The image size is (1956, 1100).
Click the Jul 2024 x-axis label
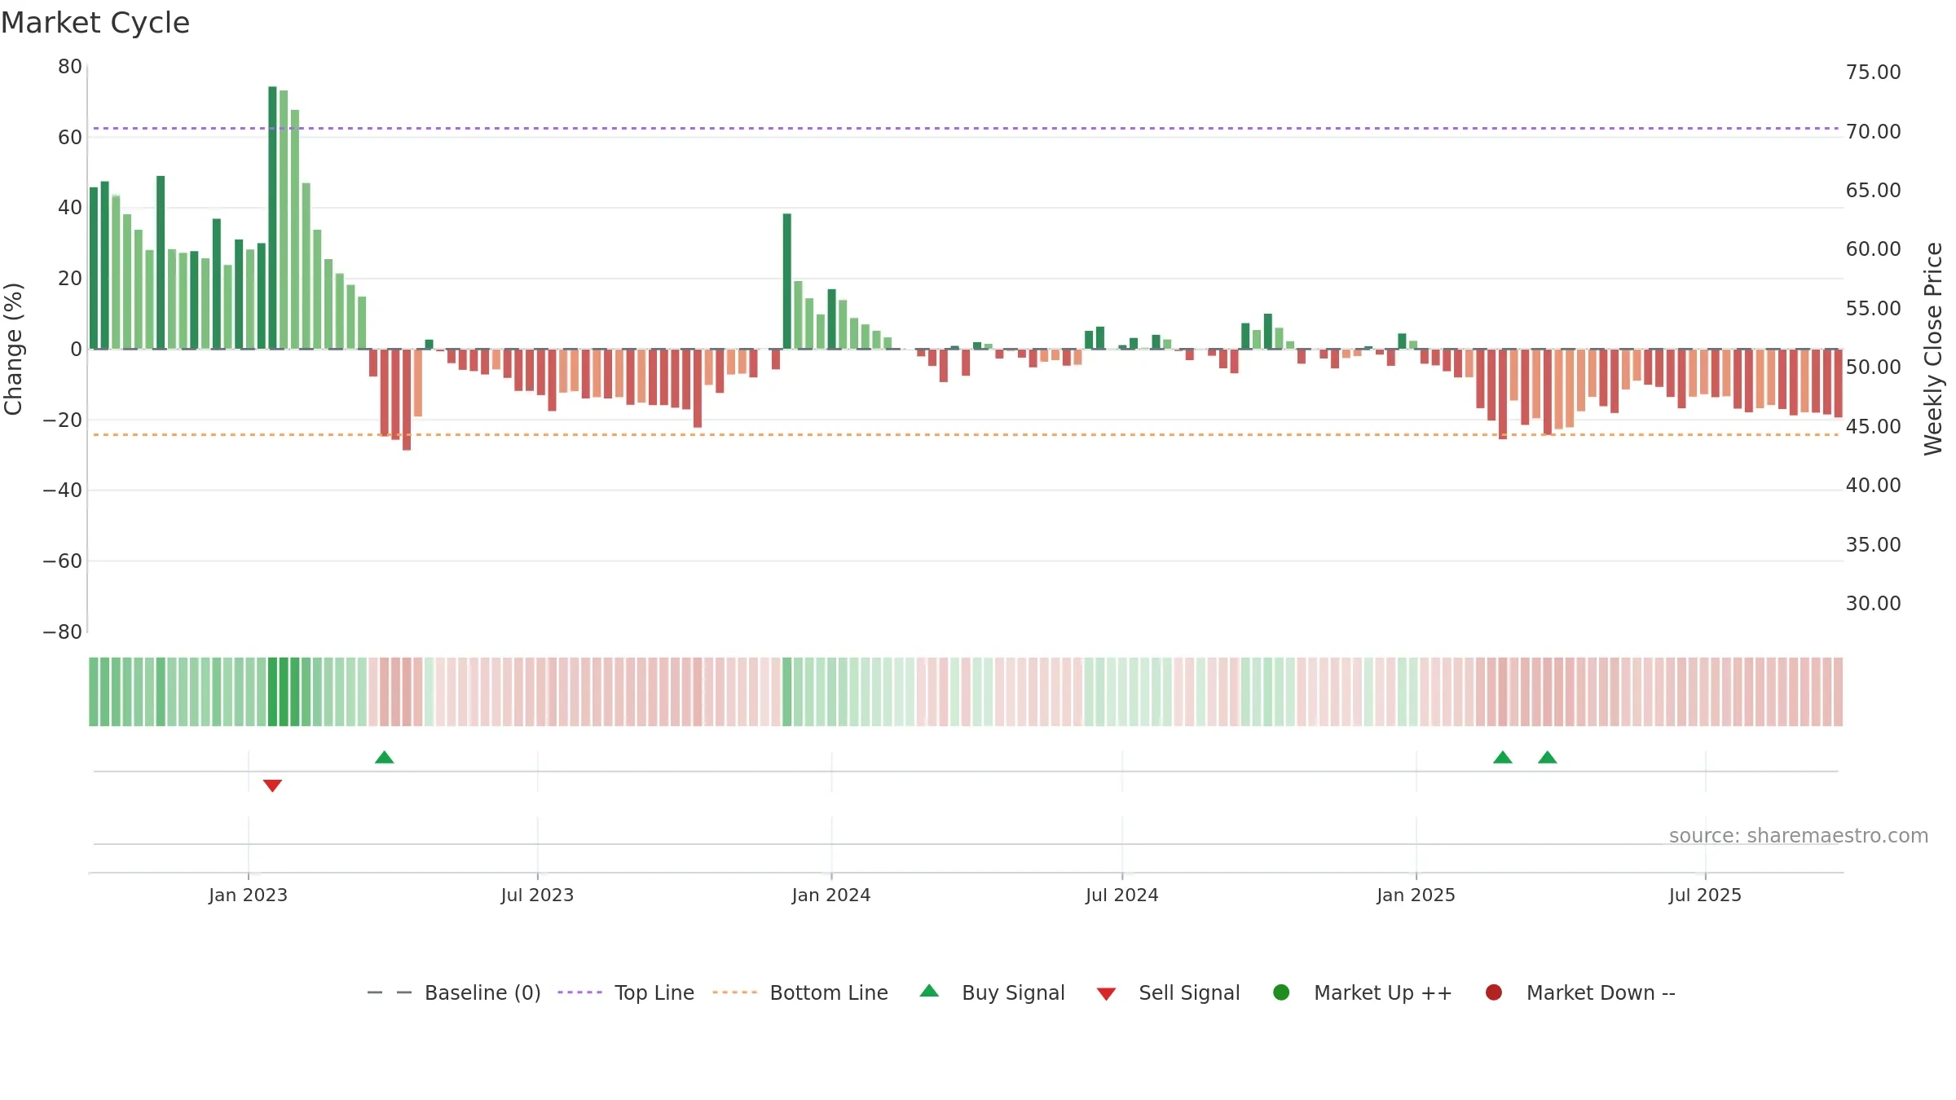1121,895
